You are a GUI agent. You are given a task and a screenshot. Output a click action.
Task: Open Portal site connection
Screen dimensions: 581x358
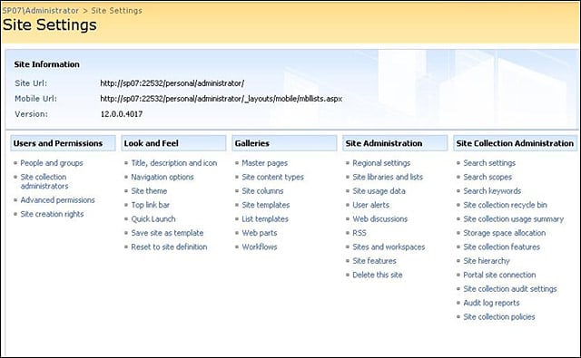pos(499,276)
